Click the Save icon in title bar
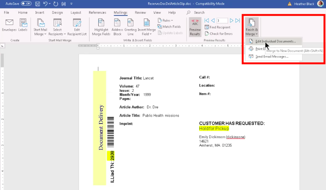Viewport: 326px width, 190px height. (37, 3)
